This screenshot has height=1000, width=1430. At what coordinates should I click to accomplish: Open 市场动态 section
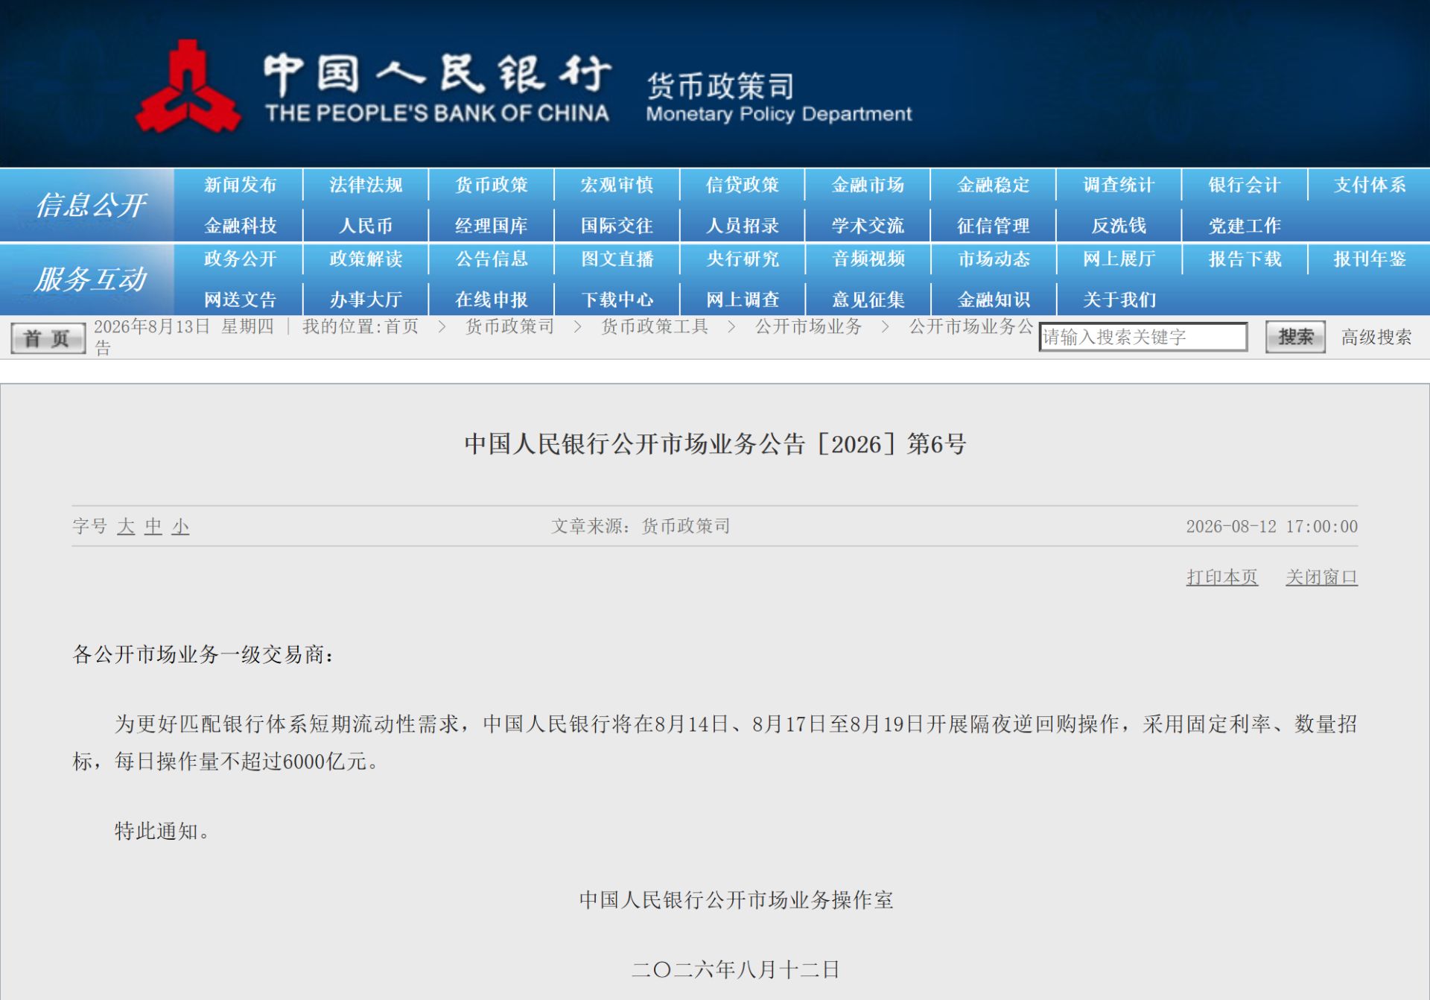coord(994,259)
